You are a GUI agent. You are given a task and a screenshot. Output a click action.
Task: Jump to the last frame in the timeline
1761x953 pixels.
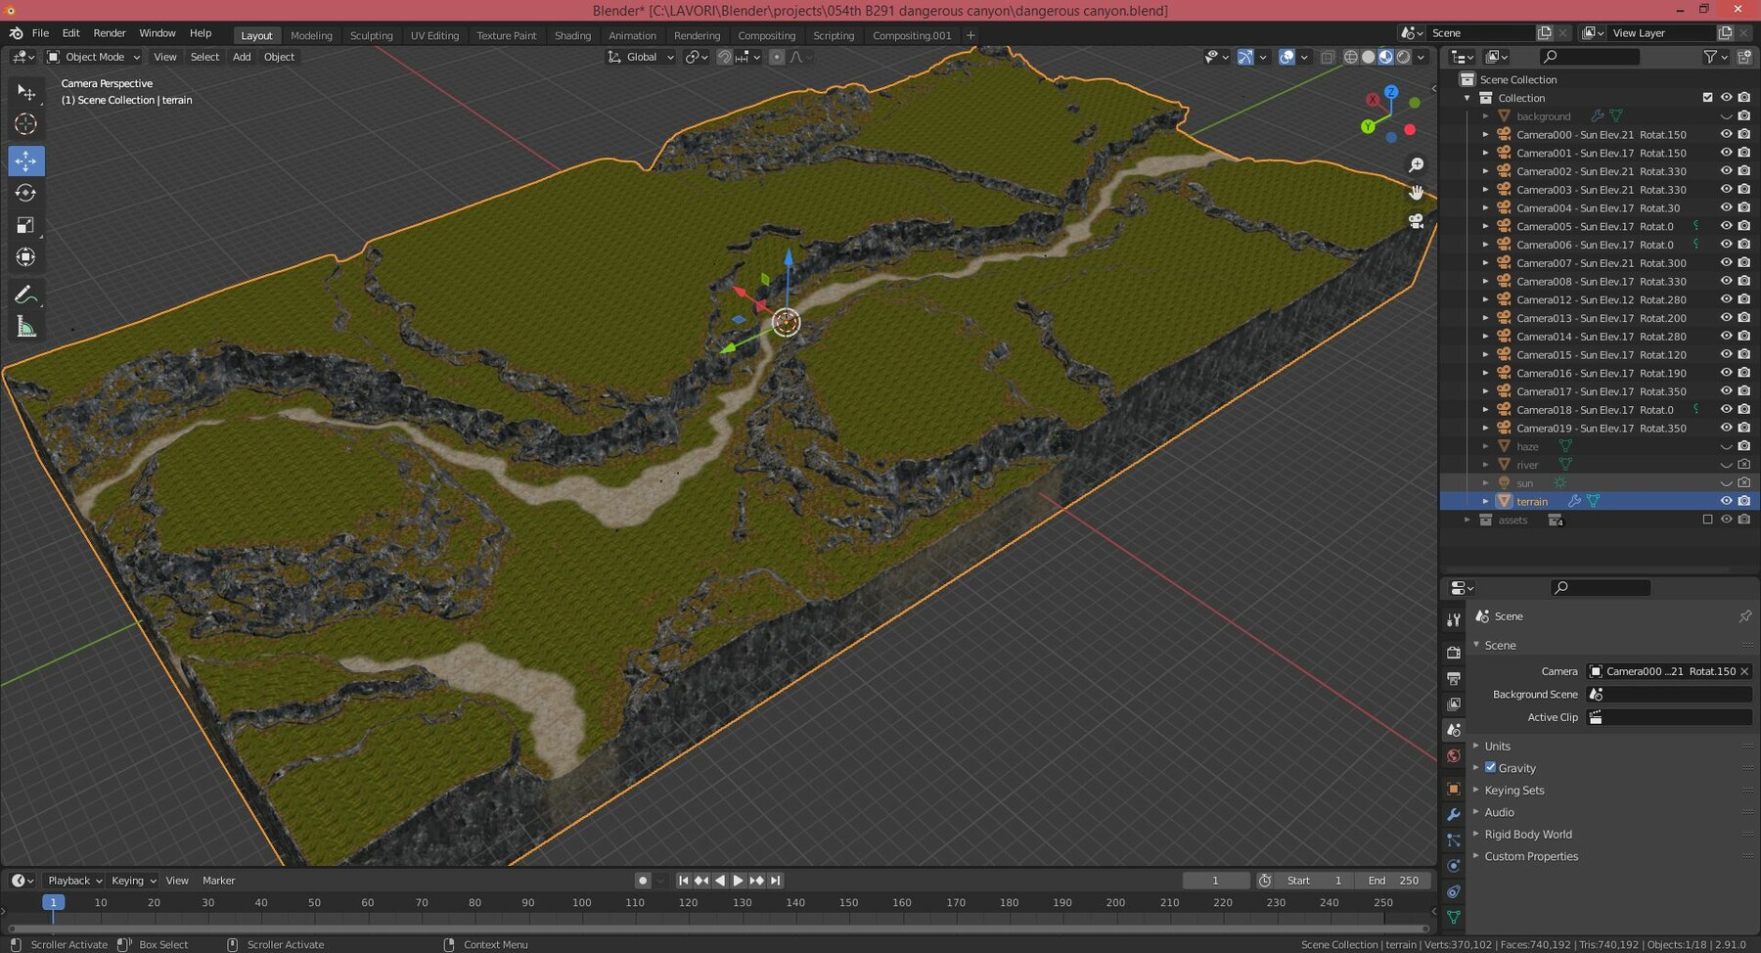click(x=774, y=880)
